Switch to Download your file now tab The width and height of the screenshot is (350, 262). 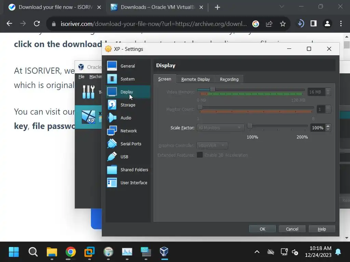click(55, 7)
